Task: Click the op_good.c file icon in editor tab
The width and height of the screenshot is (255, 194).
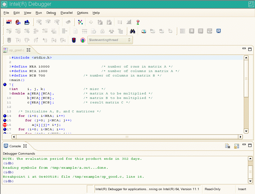Action: [x=5, y=50]
